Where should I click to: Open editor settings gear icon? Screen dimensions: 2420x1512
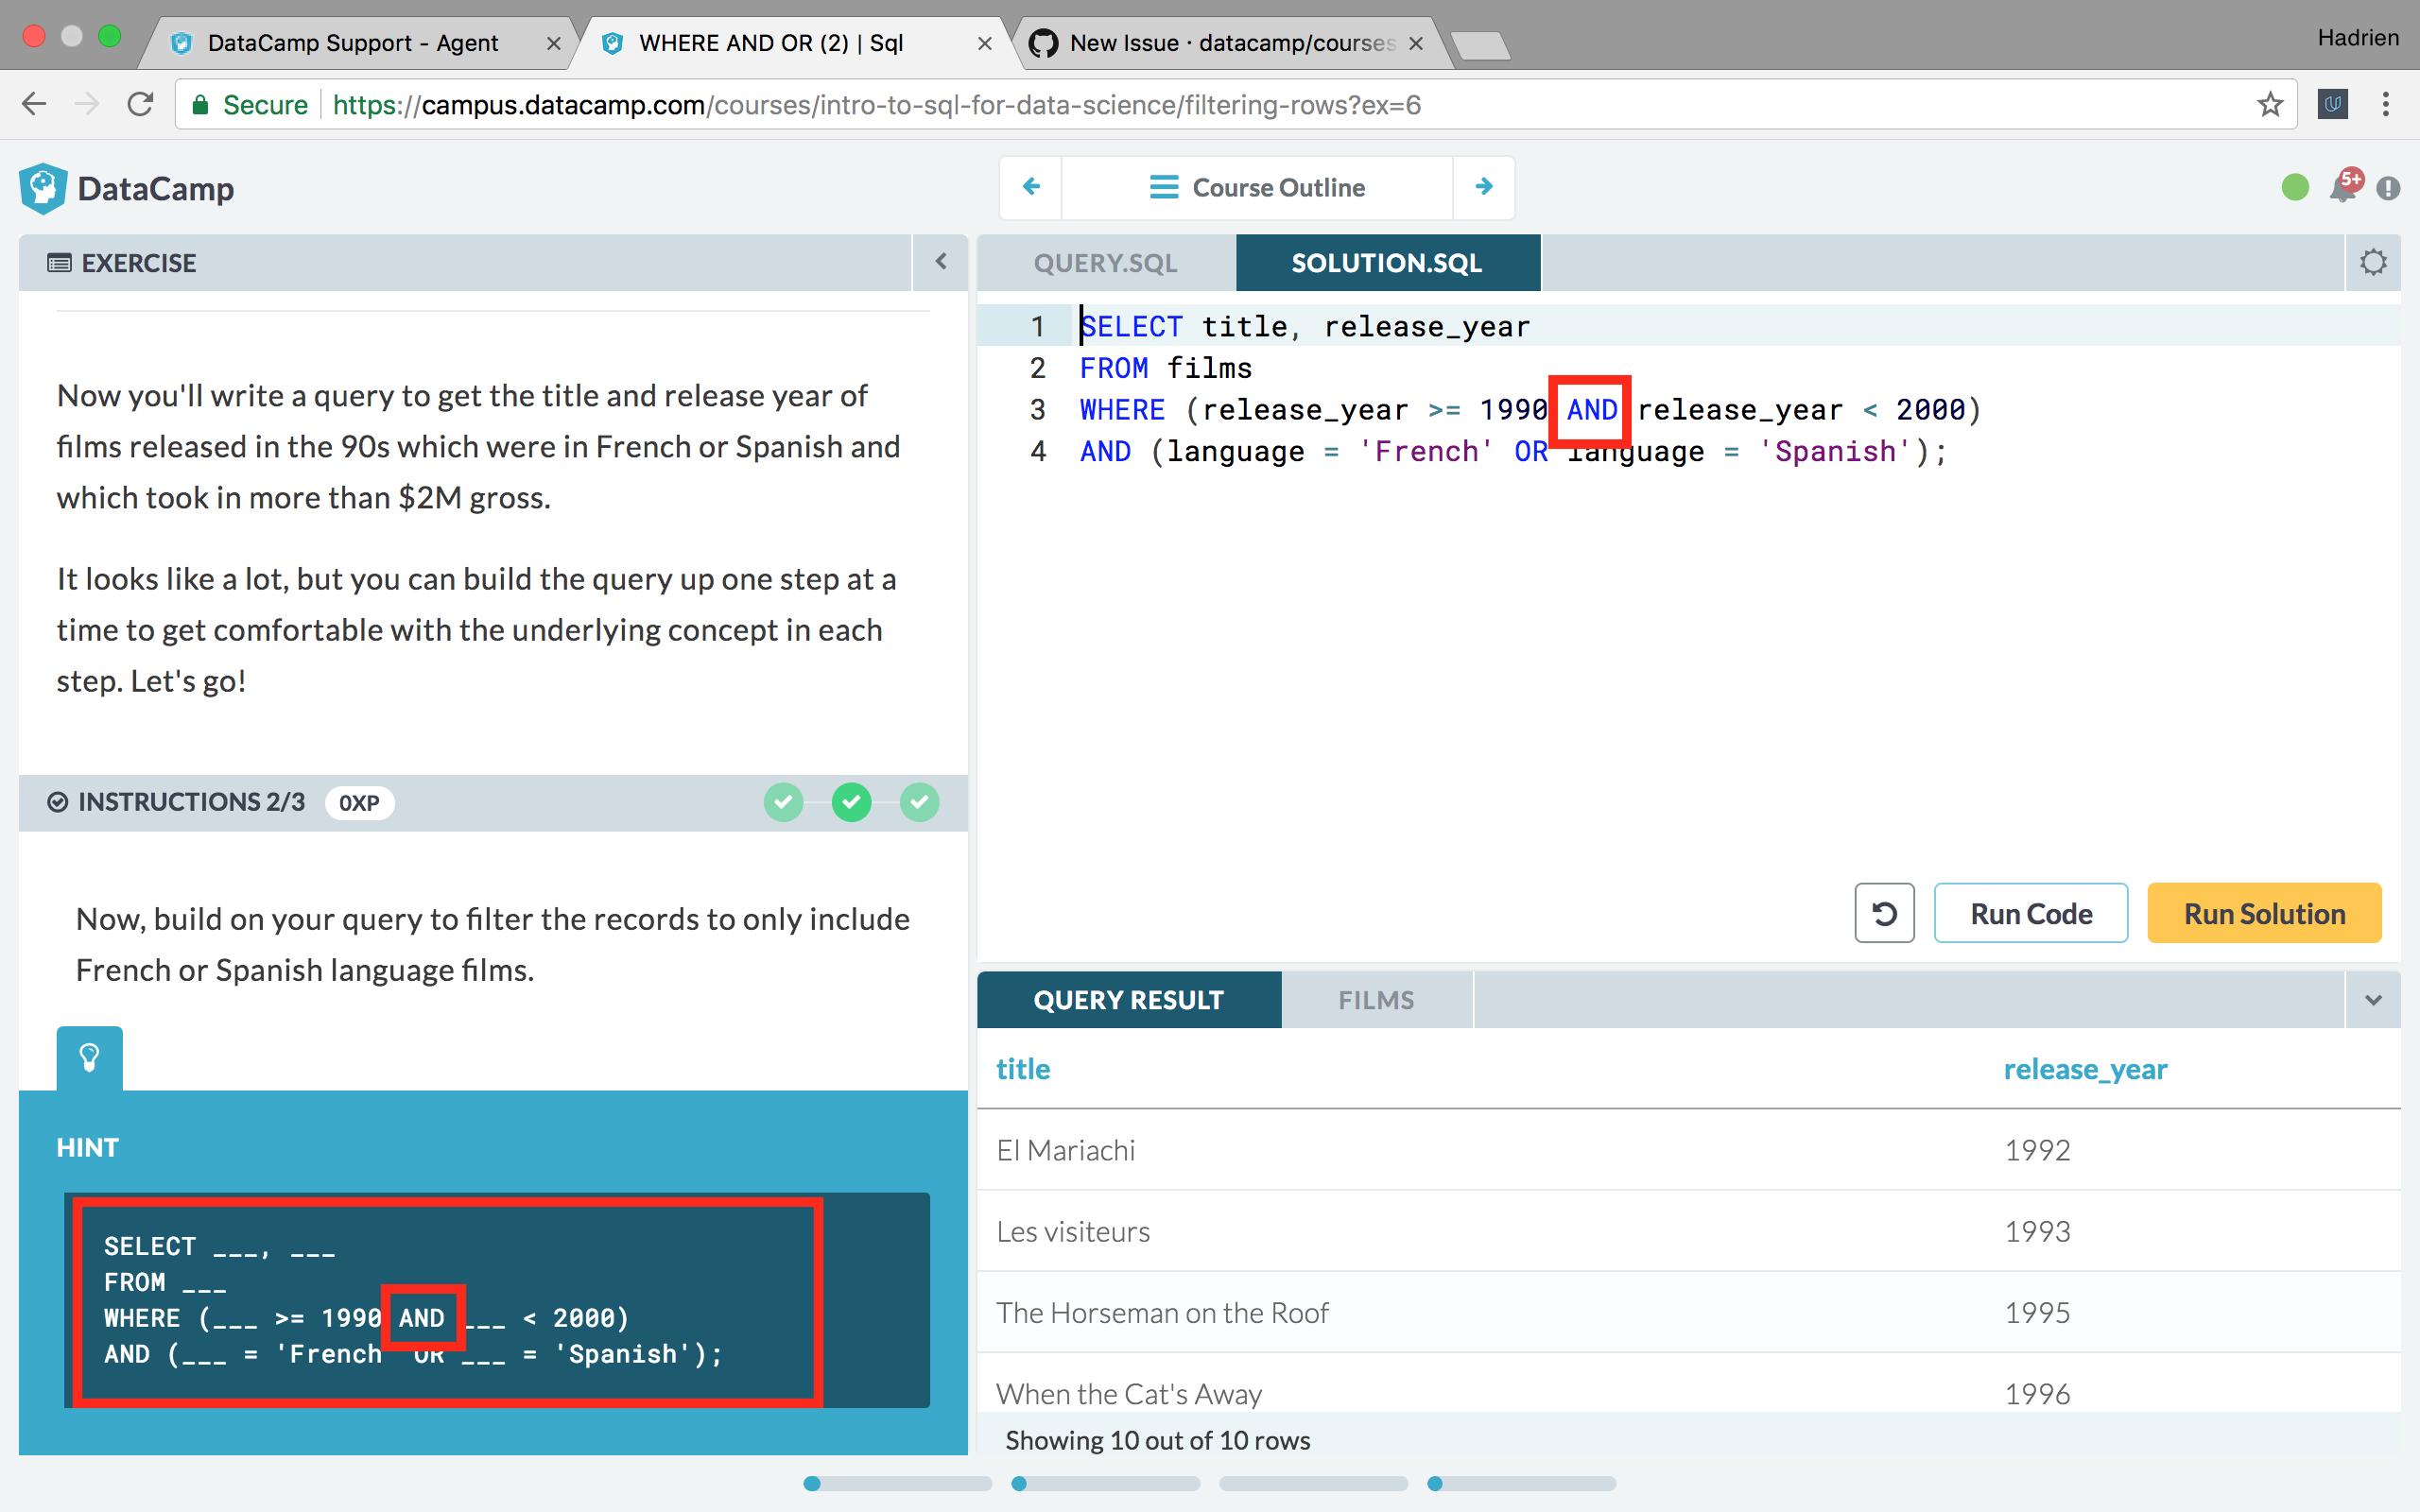click(2373, 263)
